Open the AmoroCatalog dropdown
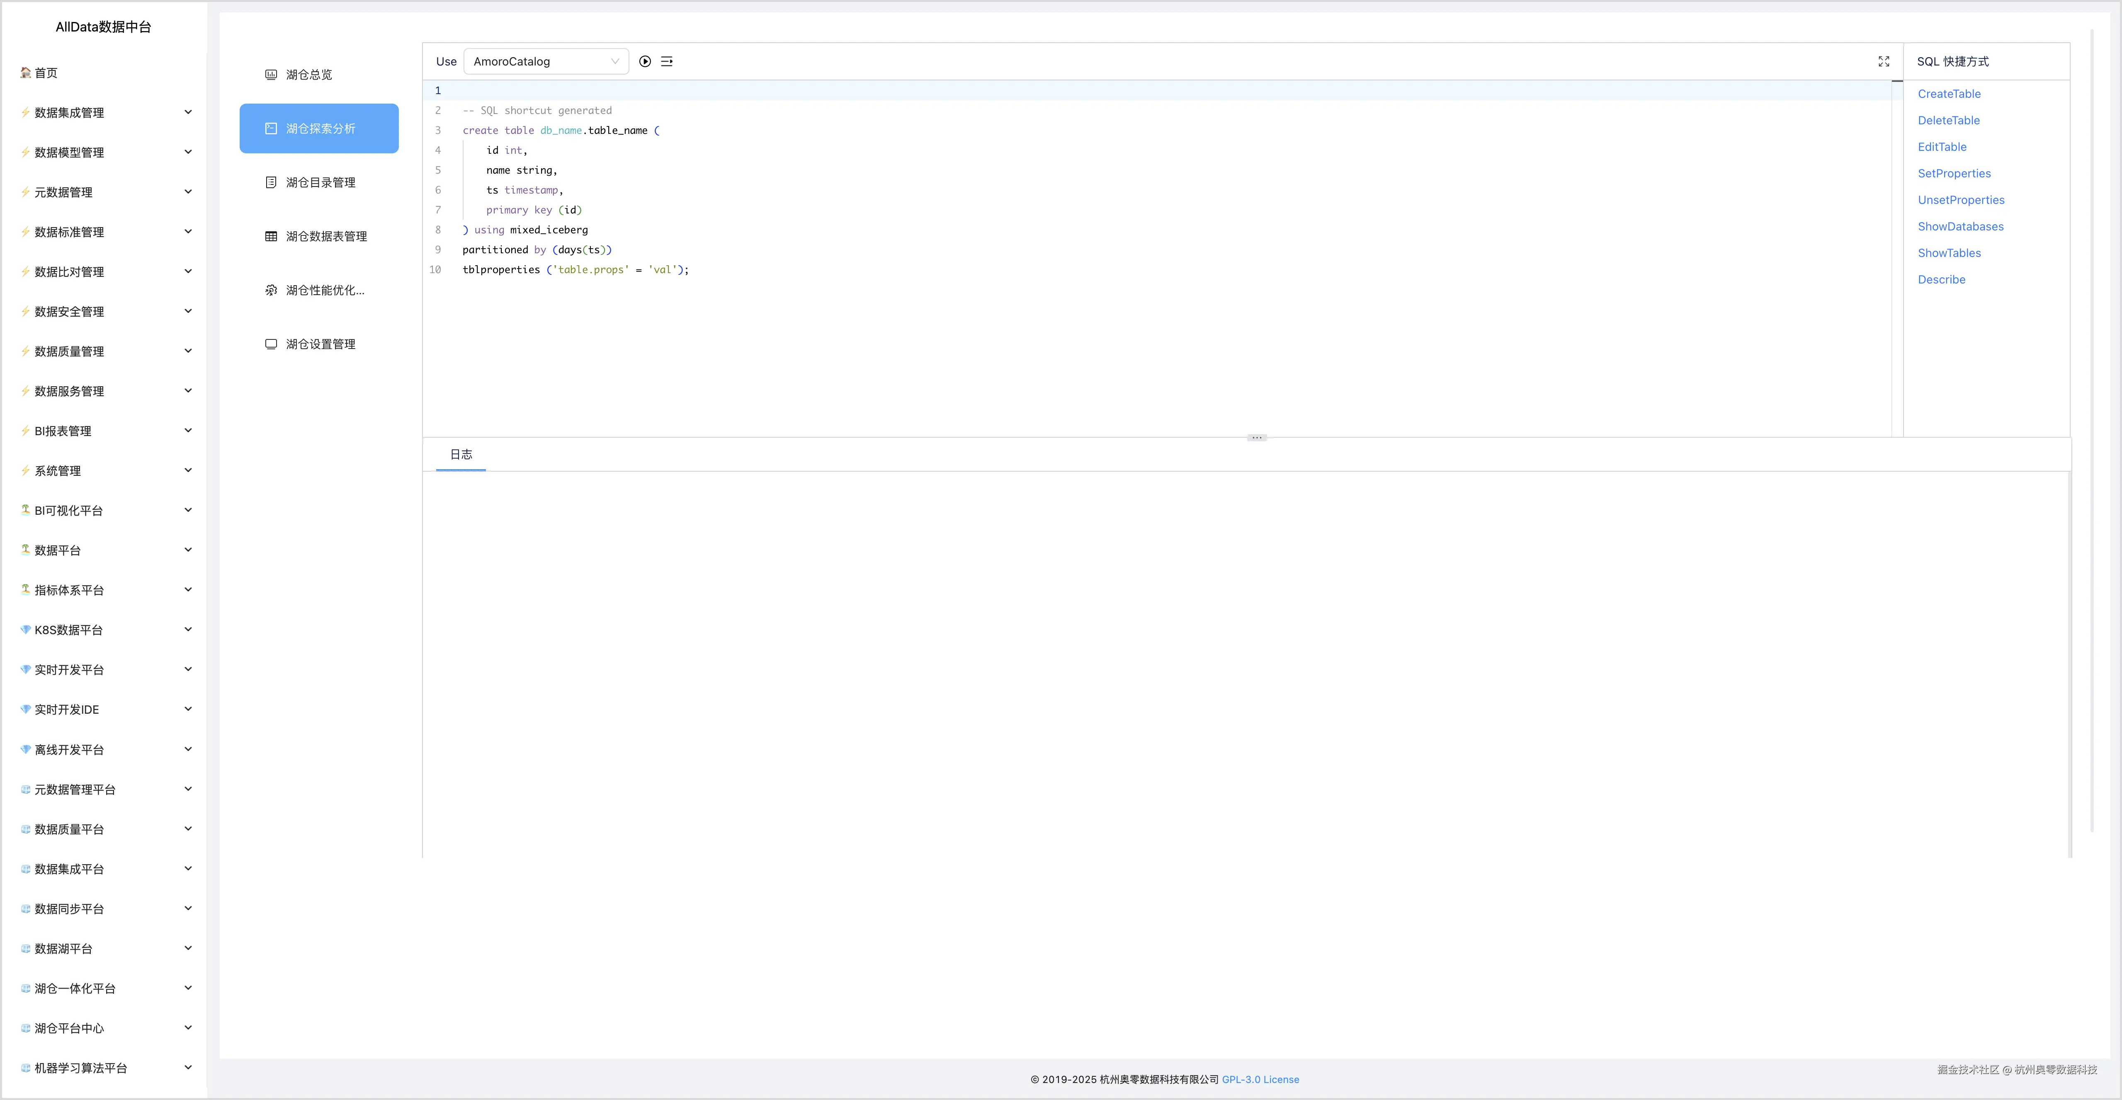Viewport: 2122px width, 1100px height. point(545,62)
